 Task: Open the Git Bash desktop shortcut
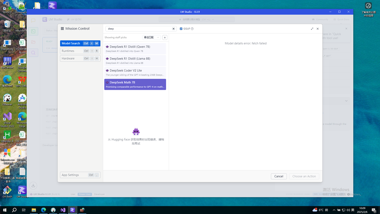(7, 192)
